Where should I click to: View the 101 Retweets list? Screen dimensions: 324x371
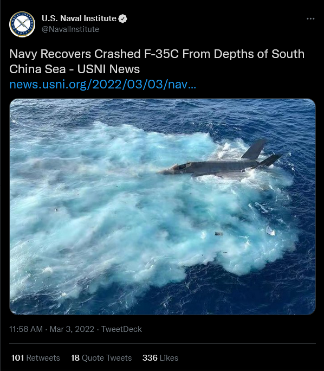35,358
